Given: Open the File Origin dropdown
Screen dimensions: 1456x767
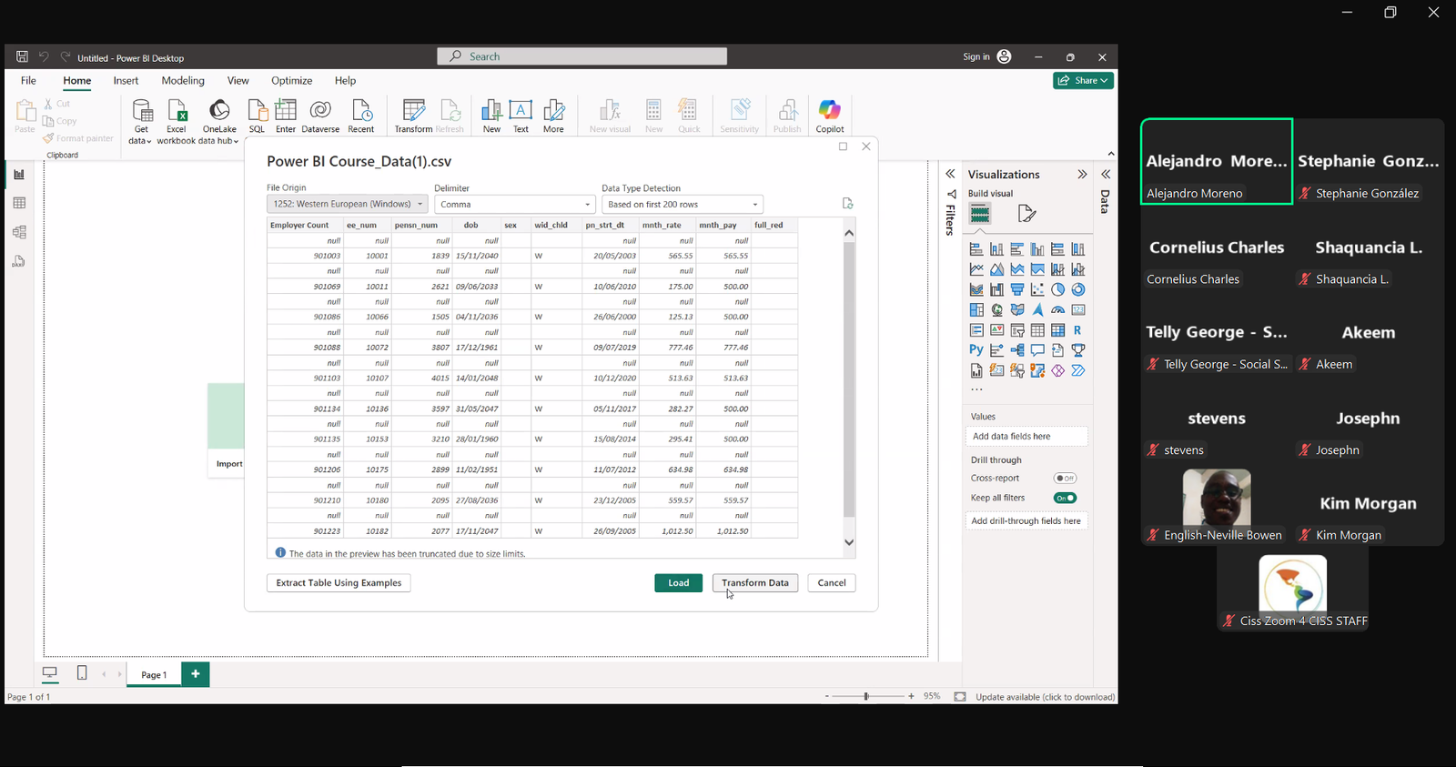Looking at the screenshot, I should pos(347,205).
